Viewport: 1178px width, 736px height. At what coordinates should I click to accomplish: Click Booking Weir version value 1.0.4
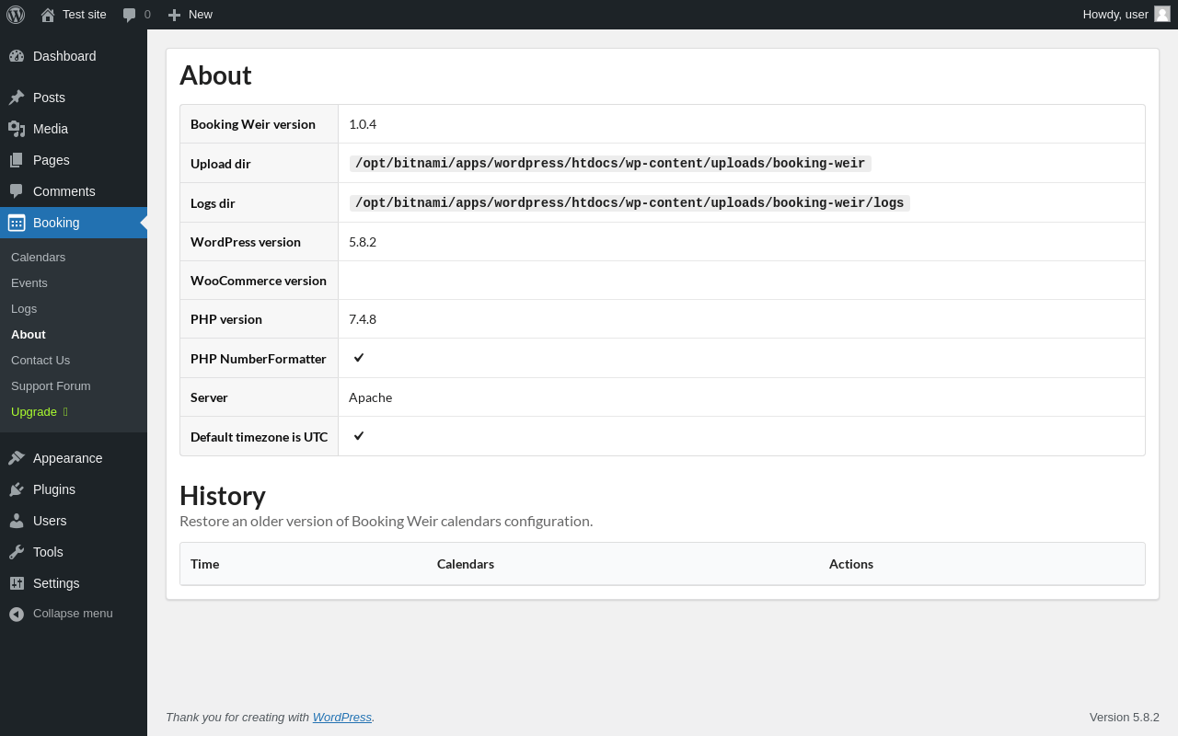[363, 124]
